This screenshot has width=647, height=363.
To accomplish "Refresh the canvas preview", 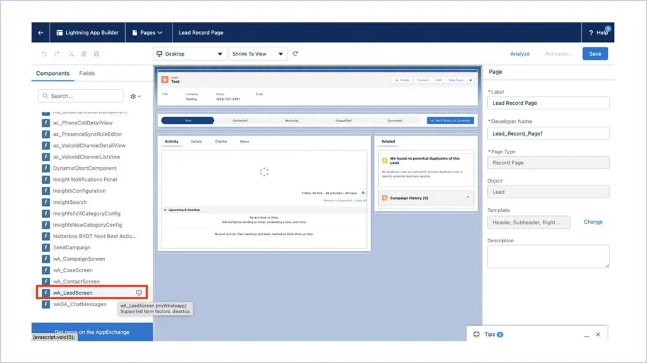I will tap(296, 54).
